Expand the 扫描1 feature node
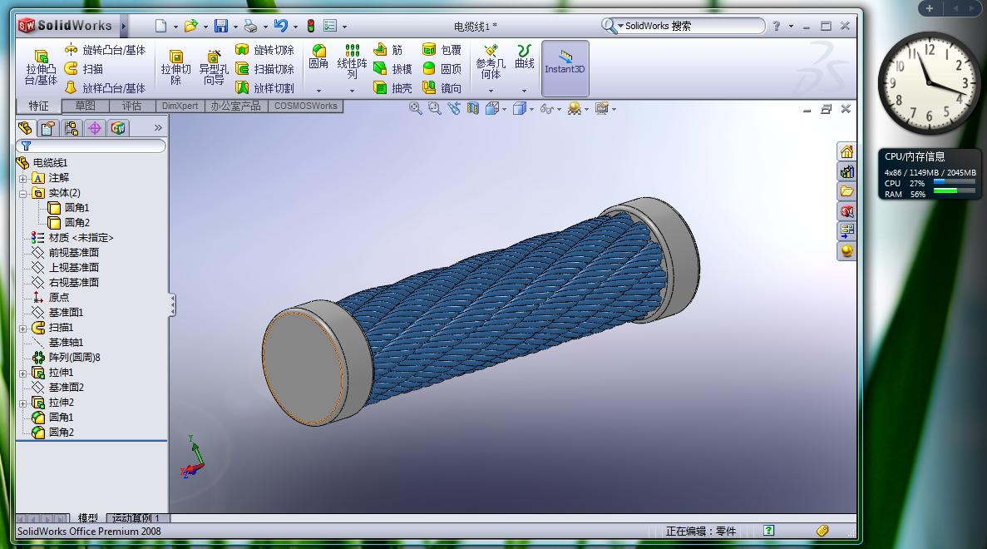Screen dimensions: 987x549 [x=23, y=329]
